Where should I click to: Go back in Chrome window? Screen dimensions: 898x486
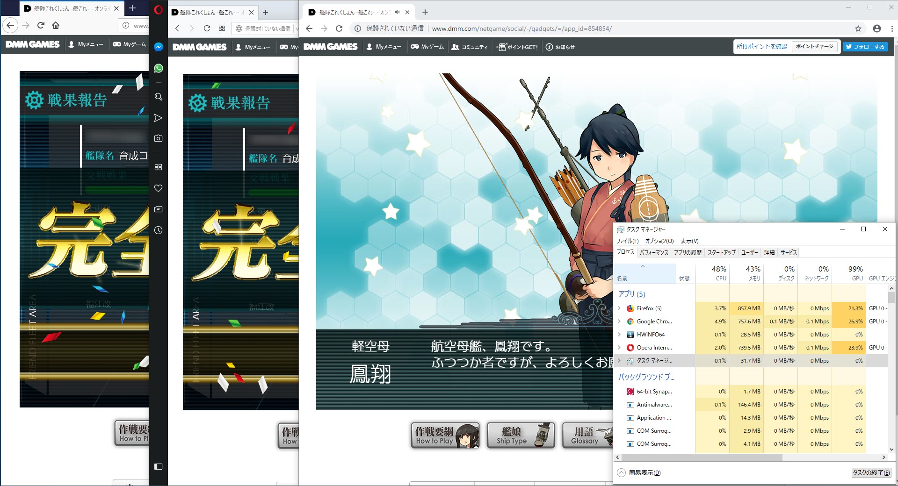pyautogui.click(x=309, y=29)
